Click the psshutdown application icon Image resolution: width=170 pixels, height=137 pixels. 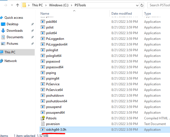[43, 95]
